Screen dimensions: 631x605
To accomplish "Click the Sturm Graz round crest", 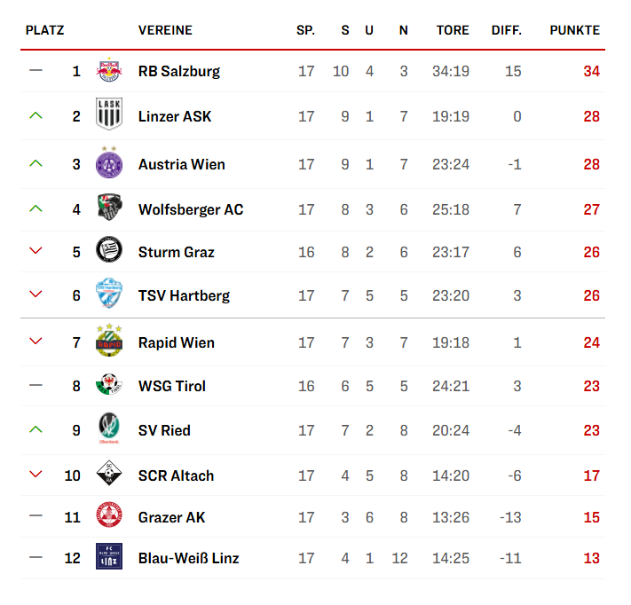I will (x=109, y=252).
